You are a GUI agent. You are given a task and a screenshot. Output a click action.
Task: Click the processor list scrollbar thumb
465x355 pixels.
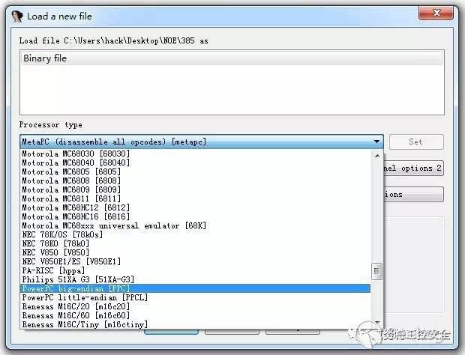coord(377,271)
